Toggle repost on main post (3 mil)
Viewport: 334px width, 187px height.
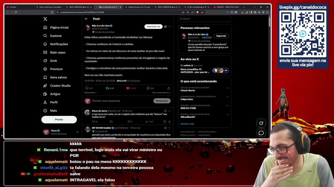pyautogui.click(x=110, y=88)
